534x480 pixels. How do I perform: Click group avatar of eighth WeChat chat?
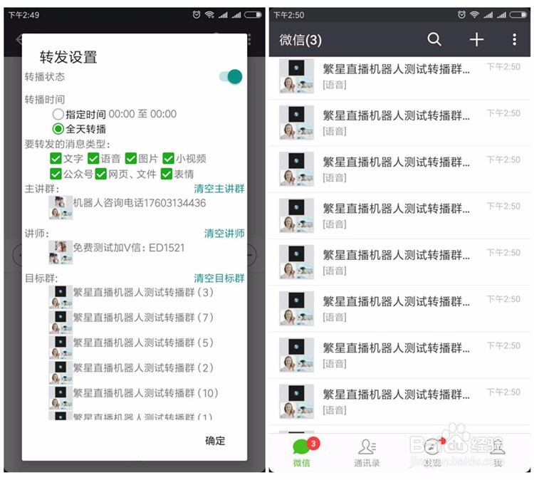pyautogui.click(x=296, y=402)
